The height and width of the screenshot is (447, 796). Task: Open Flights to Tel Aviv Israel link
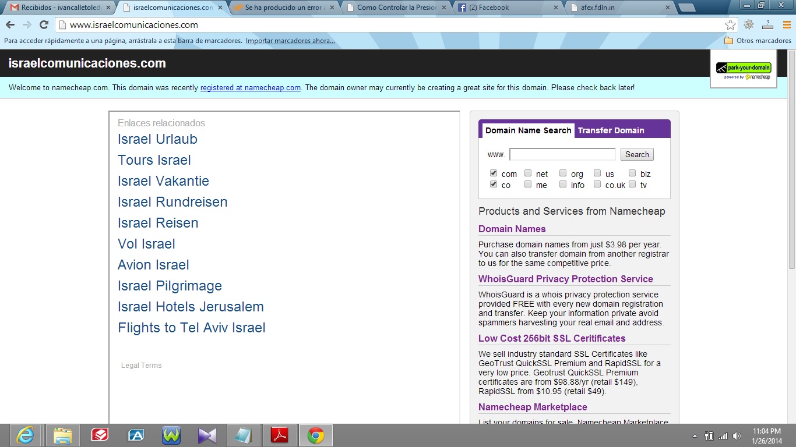[192, 328]
